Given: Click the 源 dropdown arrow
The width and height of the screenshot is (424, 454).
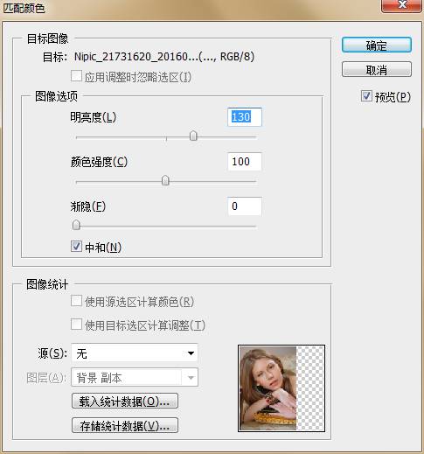Looking at the screenshot, I should tap(191, 353).
